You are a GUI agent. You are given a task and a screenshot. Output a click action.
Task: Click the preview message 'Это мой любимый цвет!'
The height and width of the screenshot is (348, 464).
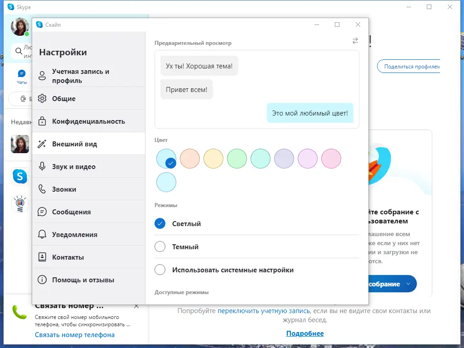(x=310, y=113)
